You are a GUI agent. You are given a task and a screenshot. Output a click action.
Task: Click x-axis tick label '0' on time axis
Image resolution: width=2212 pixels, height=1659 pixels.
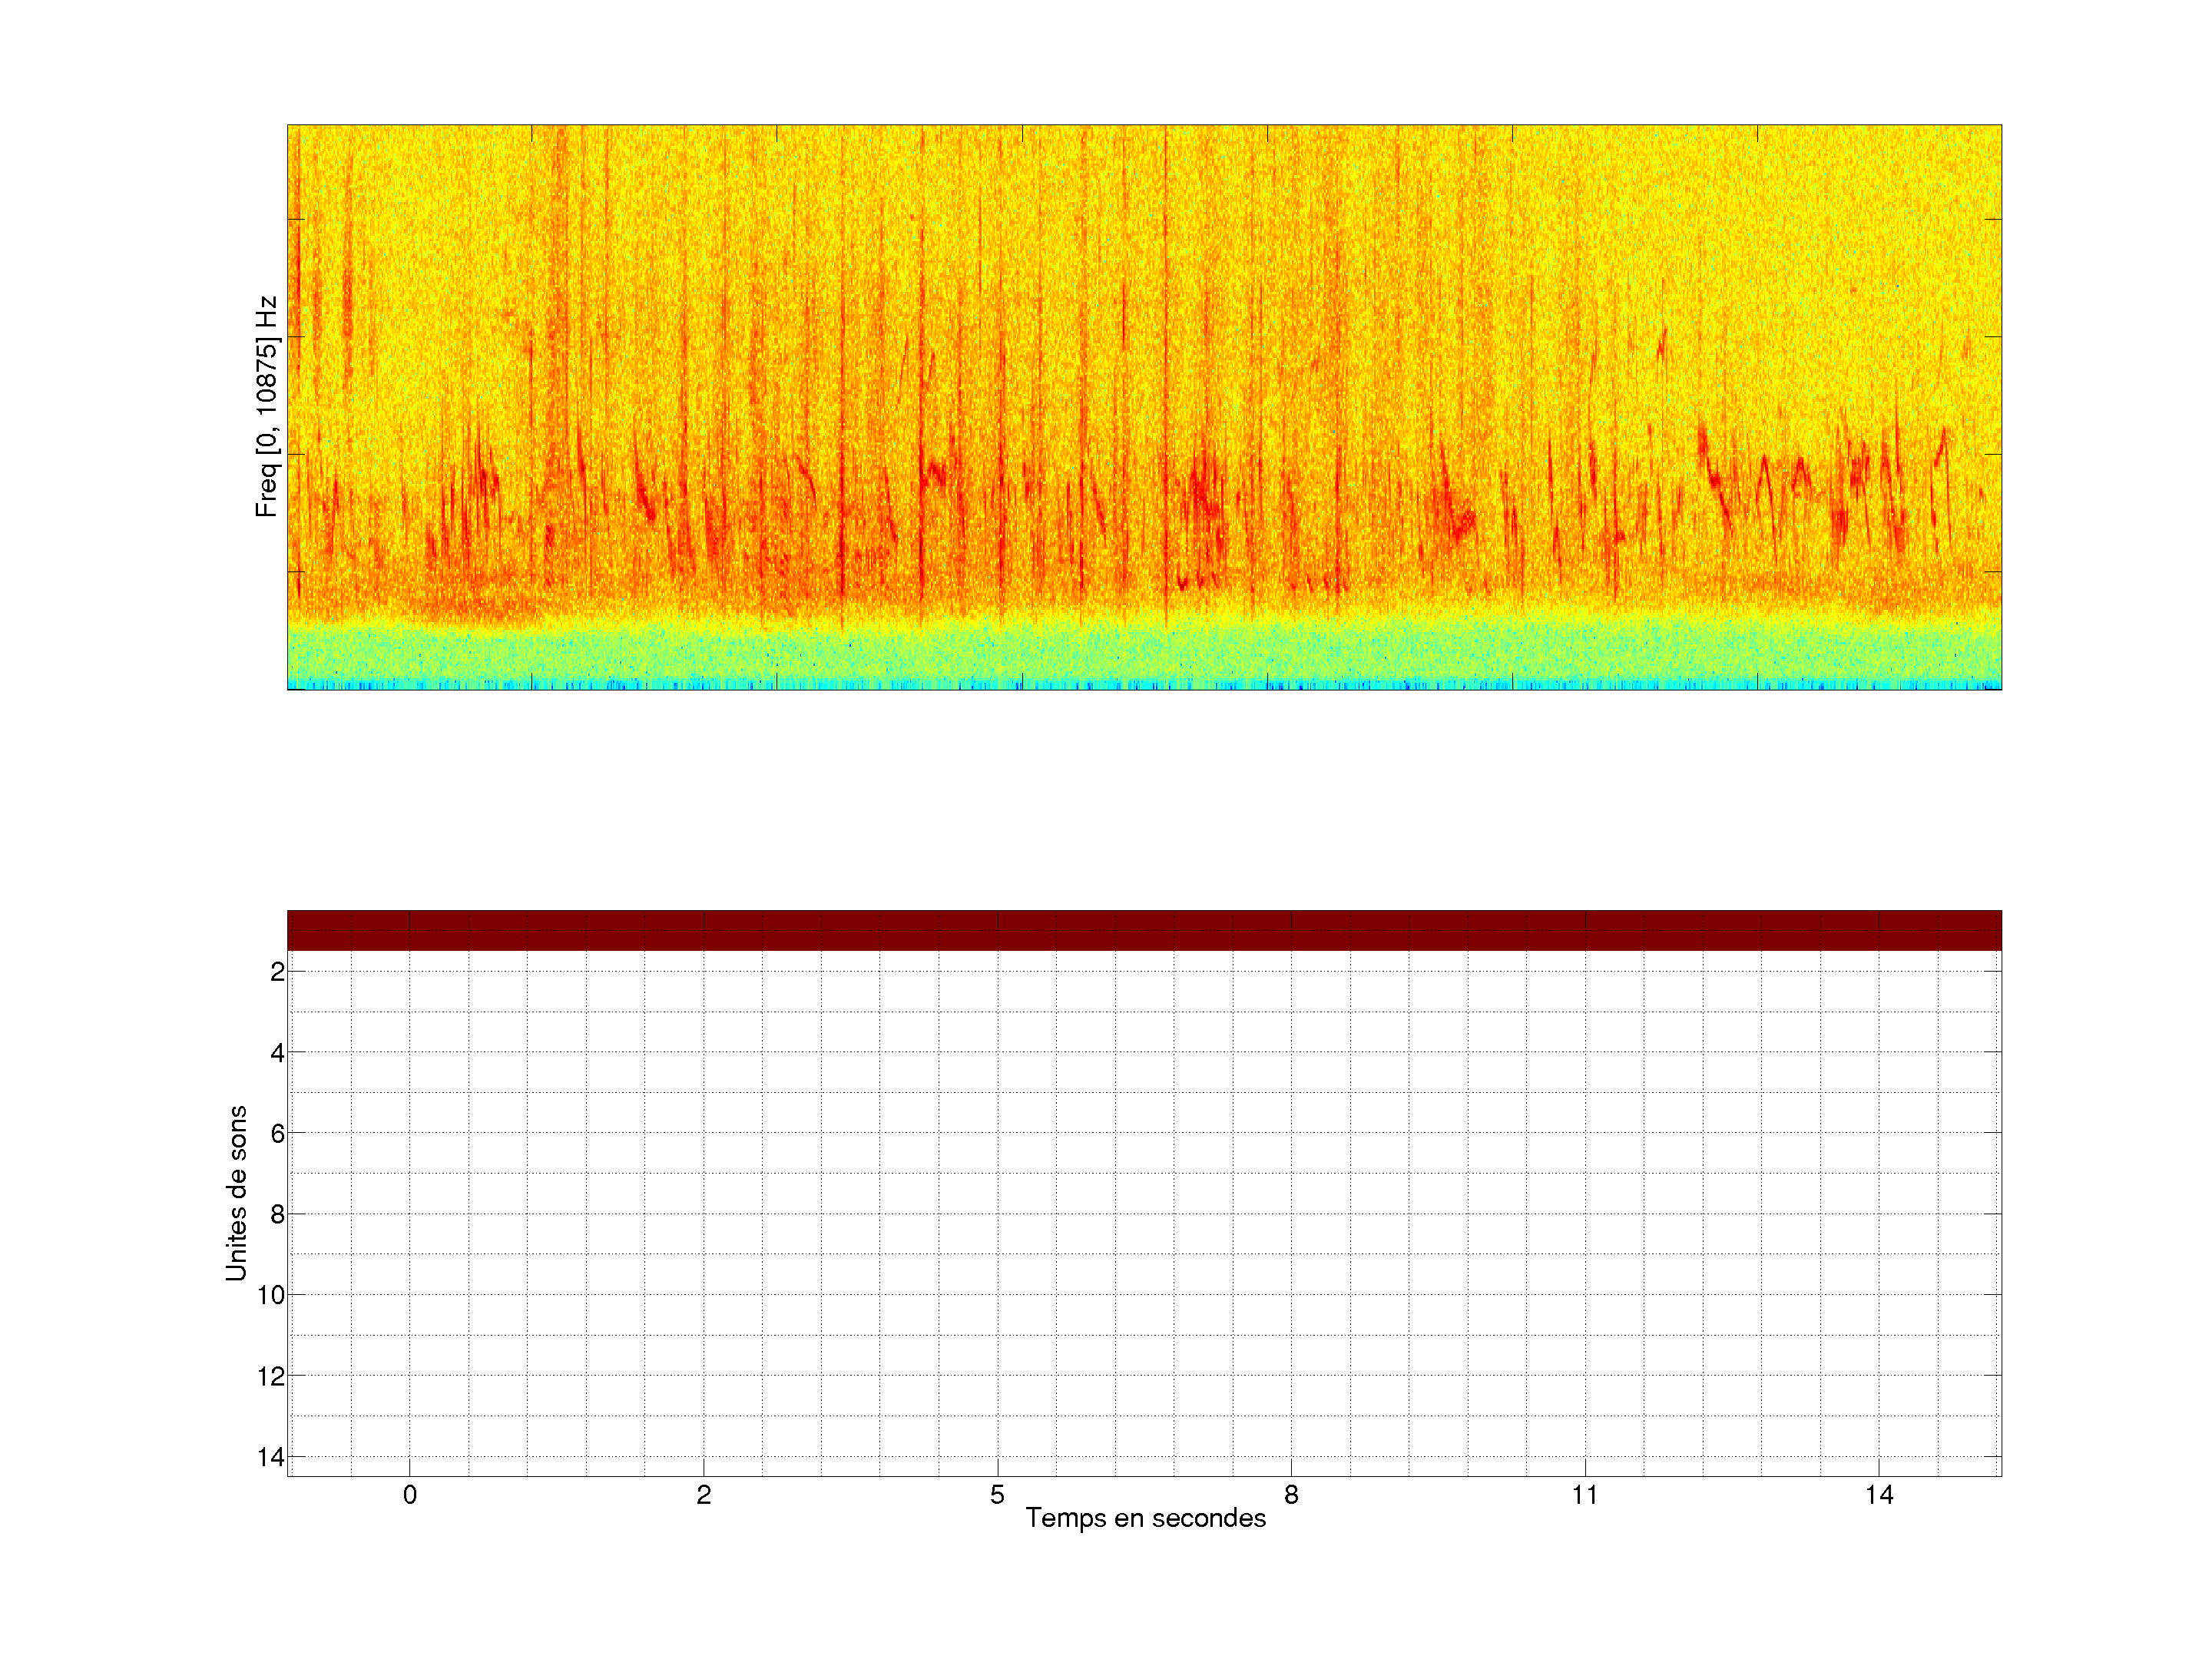410,1495
